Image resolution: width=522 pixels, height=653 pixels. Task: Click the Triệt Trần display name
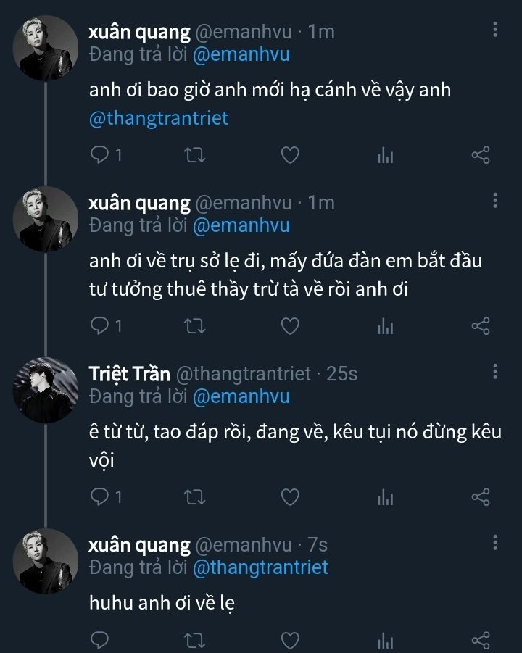tap(129, 374)
